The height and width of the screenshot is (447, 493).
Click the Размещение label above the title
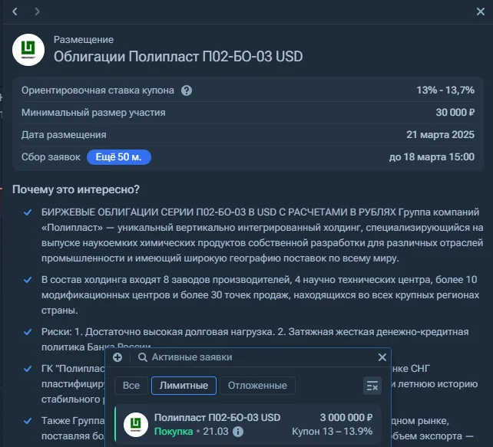pos(84,40)
